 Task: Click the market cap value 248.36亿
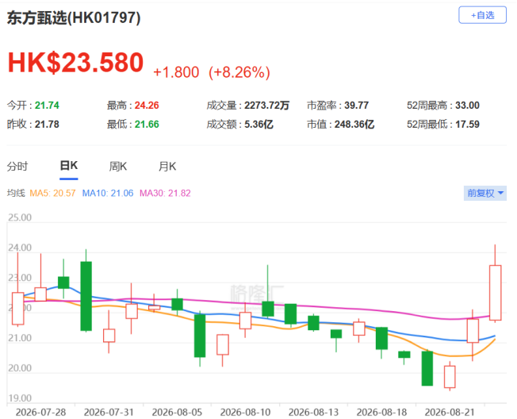[x=354, y=125]
